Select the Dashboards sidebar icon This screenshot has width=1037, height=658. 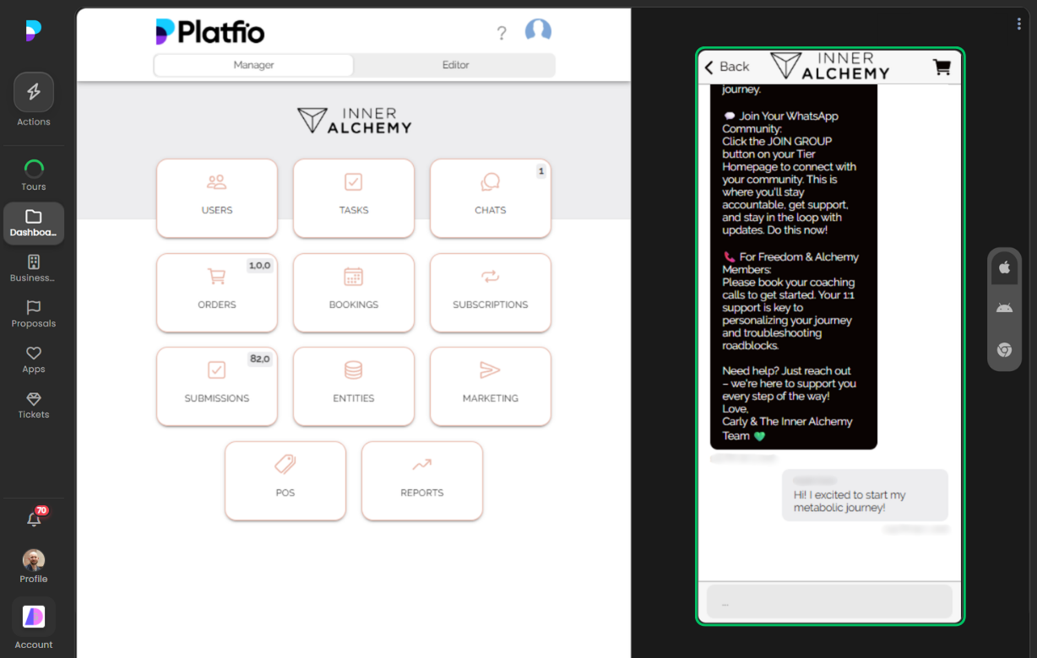click(x=34, y=223)
